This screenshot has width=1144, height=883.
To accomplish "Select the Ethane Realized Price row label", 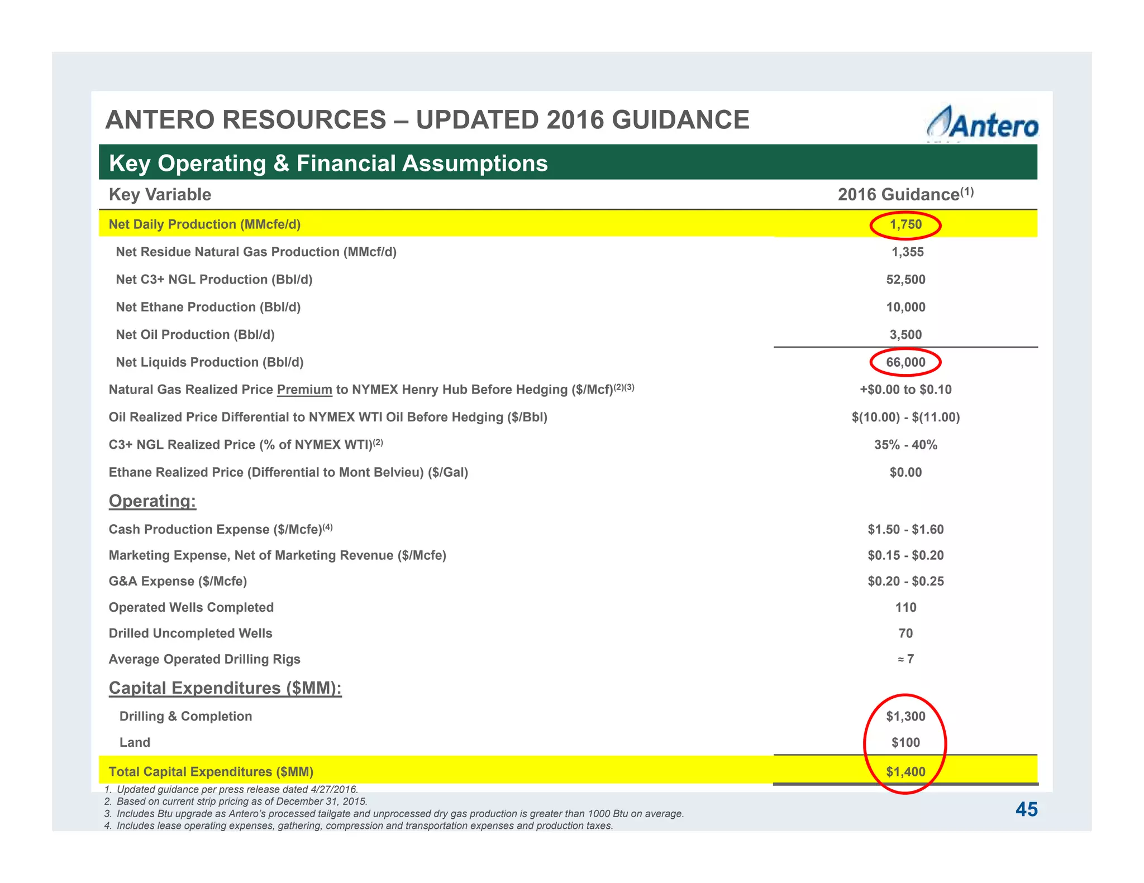I will click(288, 472).
